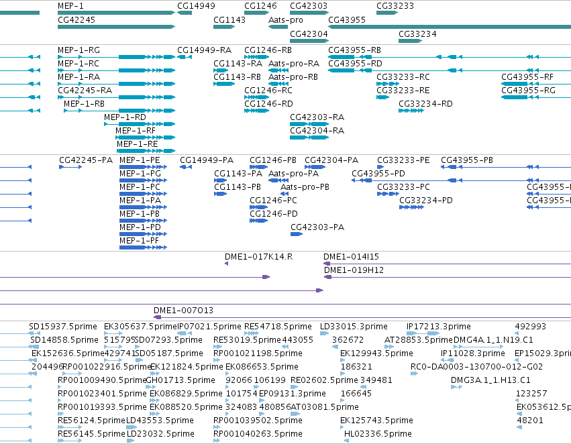The image size is (571, 444).
Task: Select transcript CG1143-RA
Action: [x=221, y=70]
